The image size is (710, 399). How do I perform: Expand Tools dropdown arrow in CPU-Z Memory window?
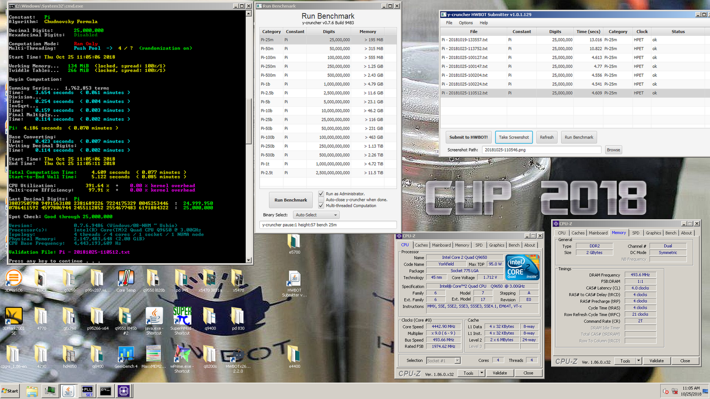(639, 361)
